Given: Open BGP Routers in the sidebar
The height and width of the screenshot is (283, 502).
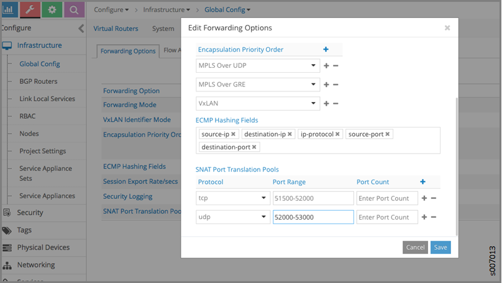Looking at the screenshot, I should coord(39,81).
